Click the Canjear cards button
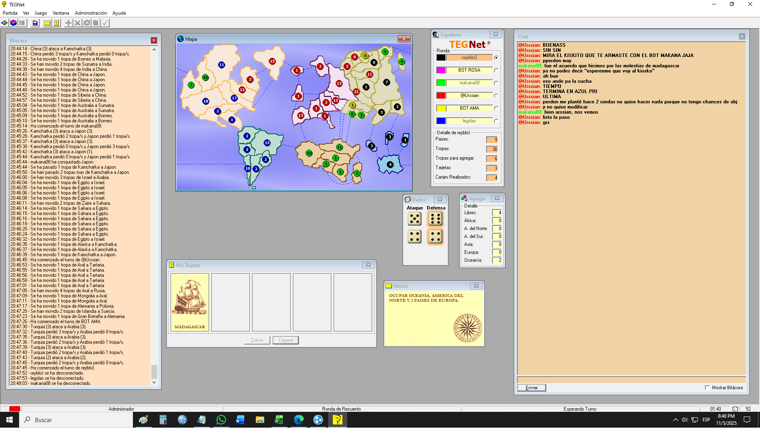 tap(285, 340)
